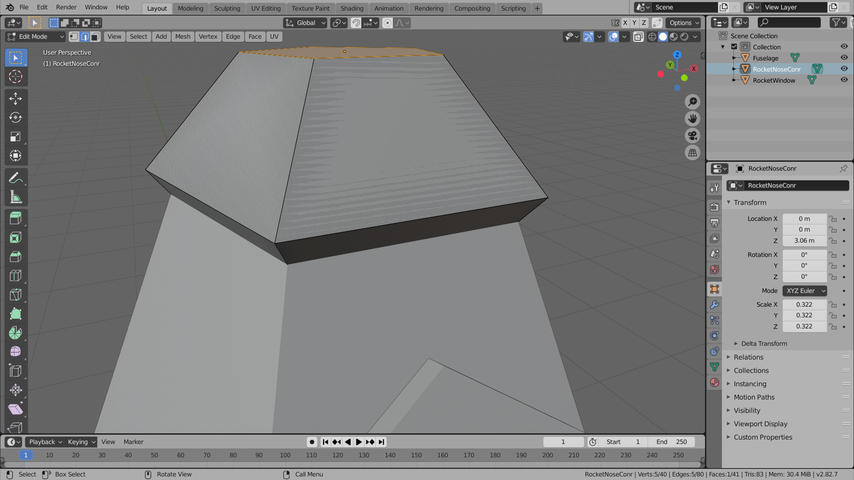
Task: Select the Move tool in the toolbar
Action: click(x=16, y=99)
